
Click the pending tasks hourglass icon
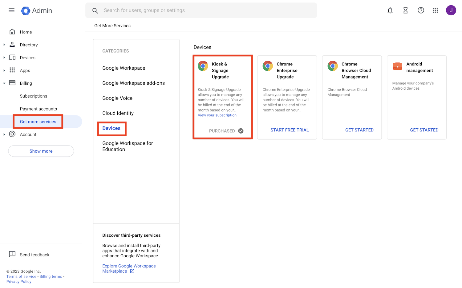405,10
